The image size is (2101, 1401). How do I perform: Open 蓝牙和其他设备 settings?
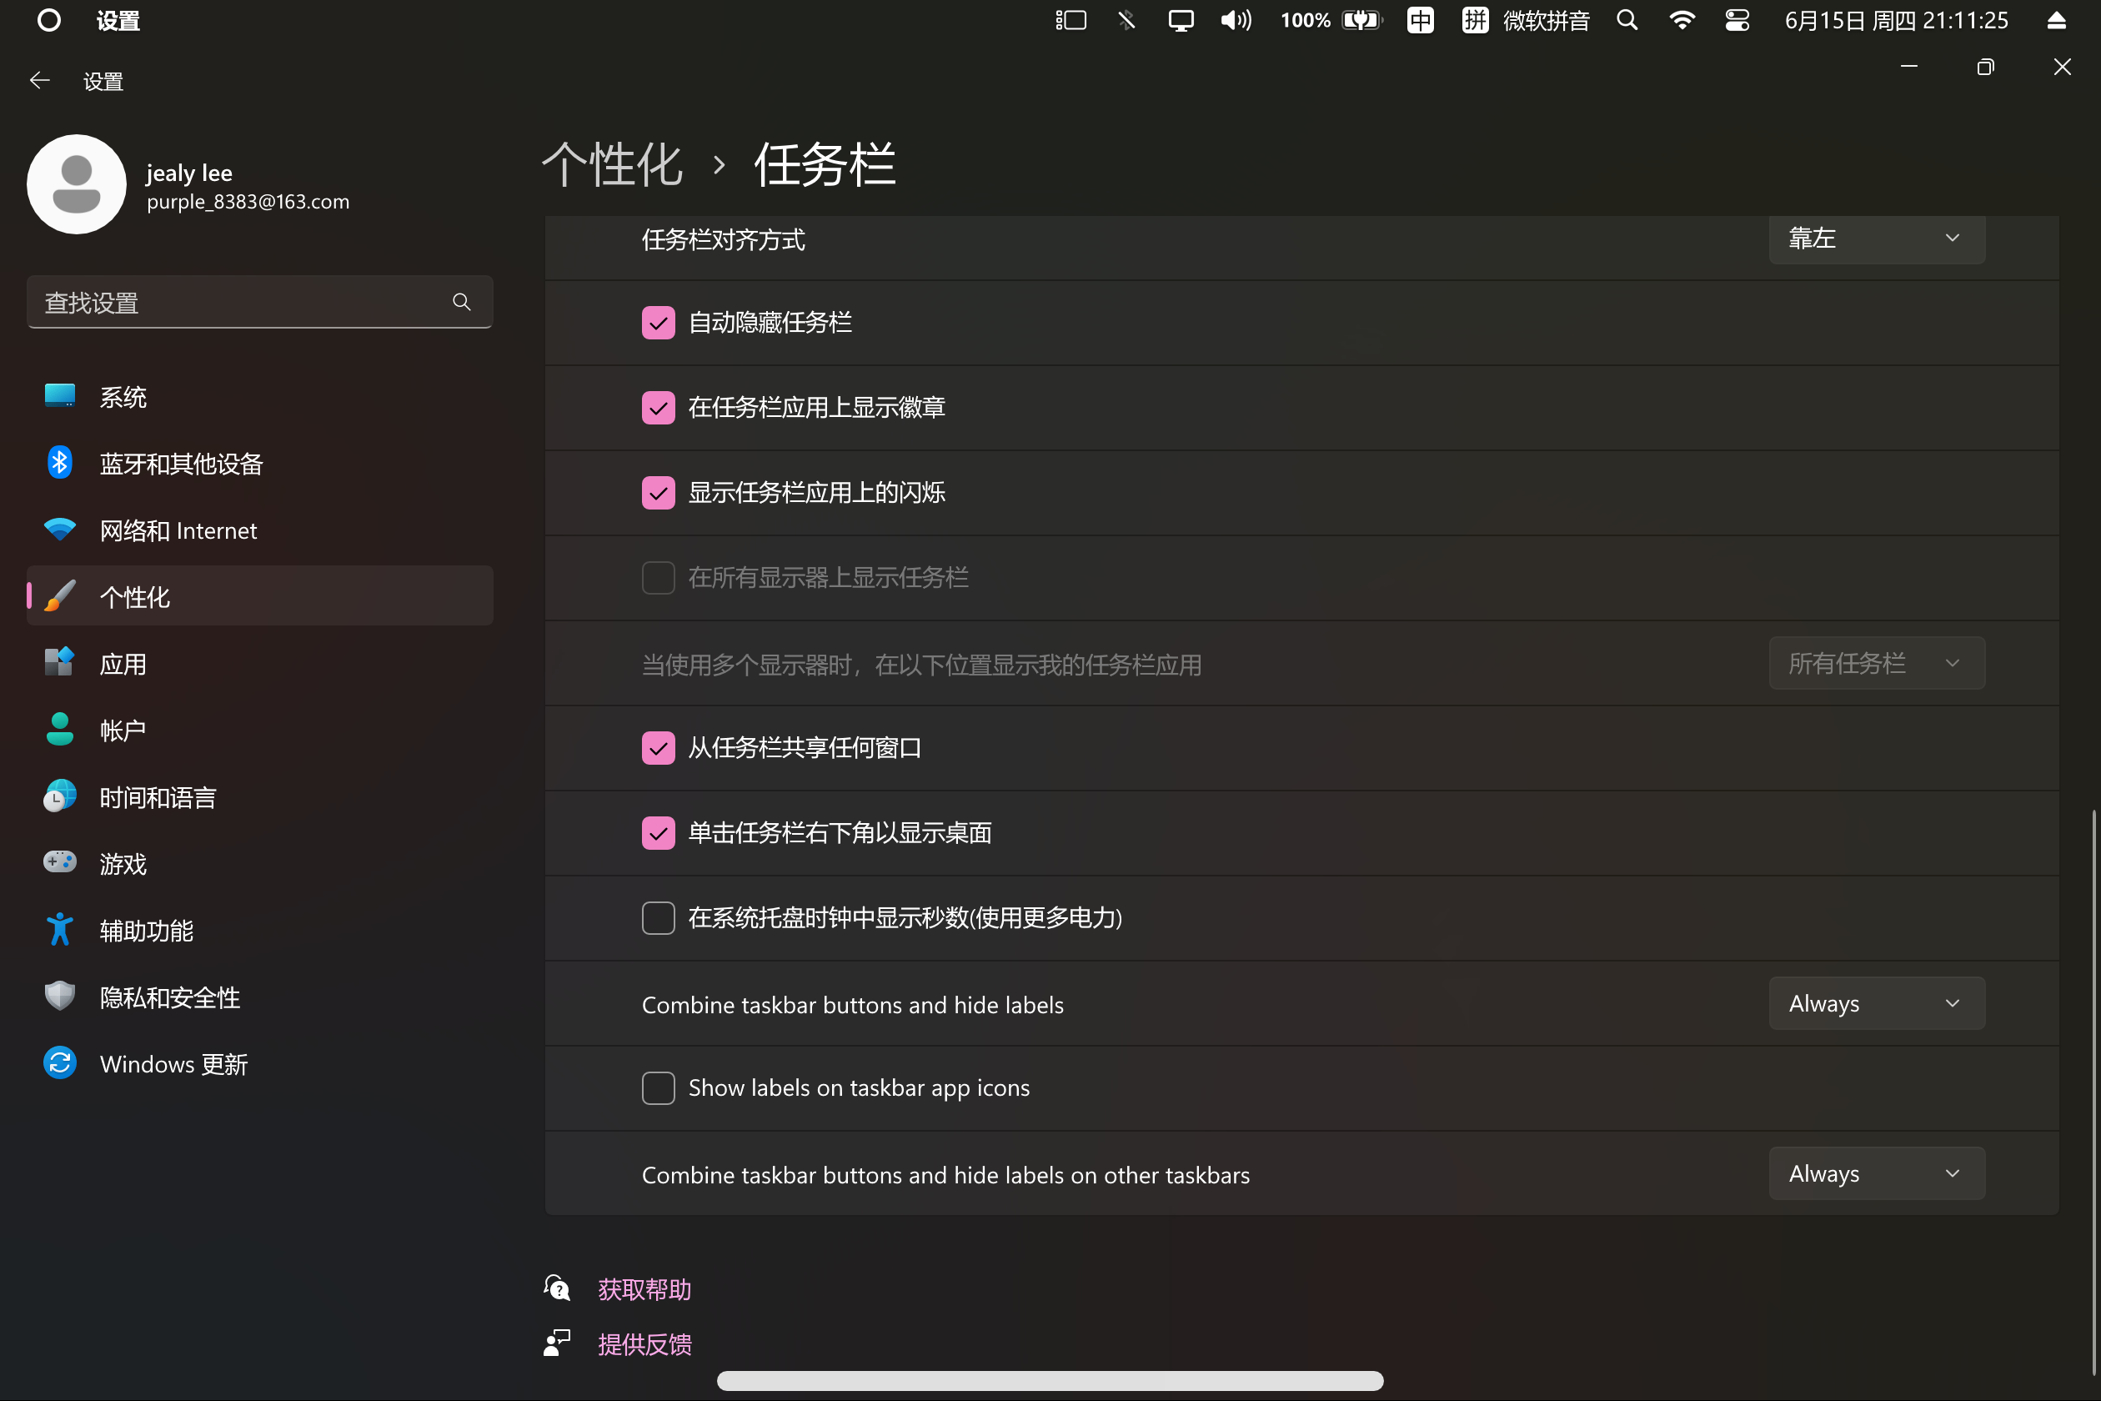260,463
